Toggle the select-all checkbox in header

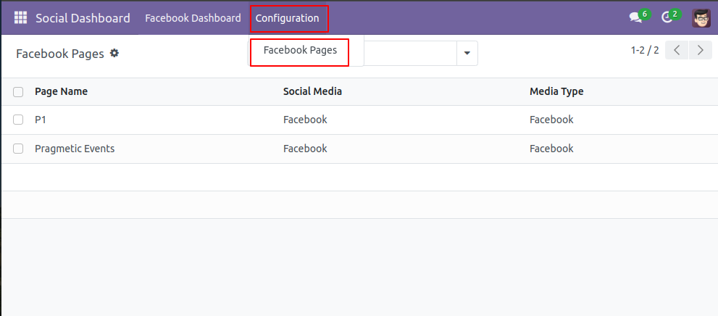click(18, 92)
